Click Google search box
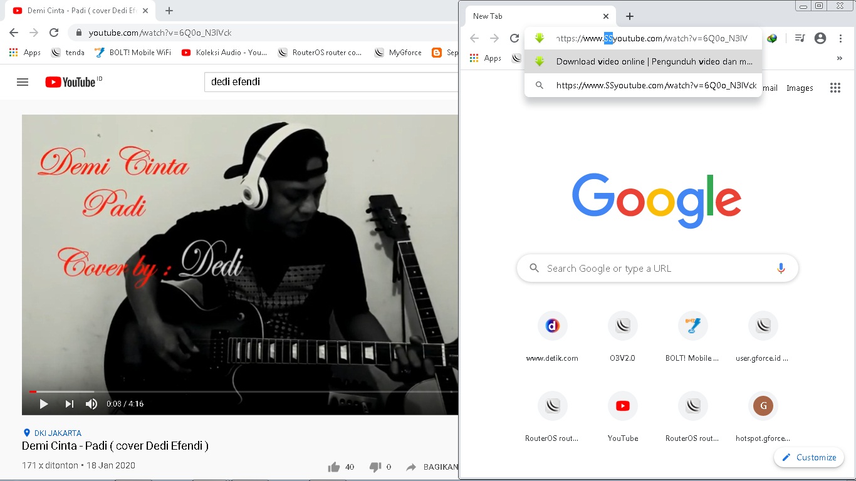This screenshot has height=481, width=856. 657,268
